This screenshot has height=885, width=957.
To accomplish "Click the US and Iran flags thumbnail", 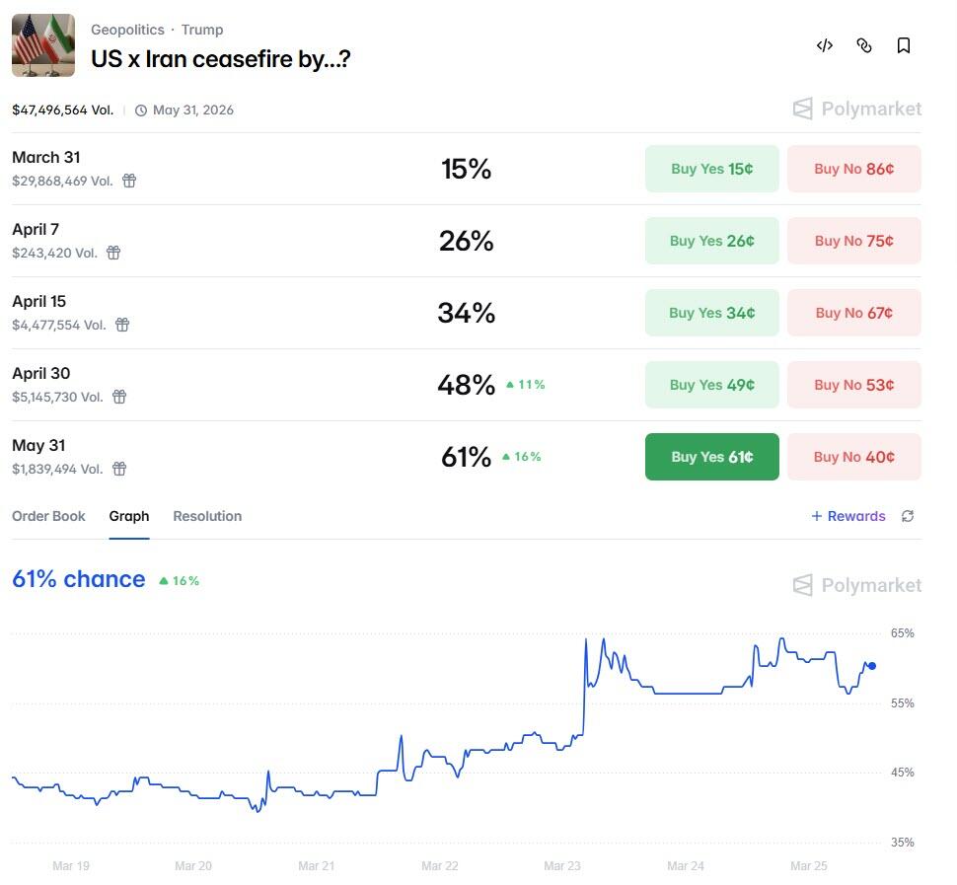I will (43, 45).
